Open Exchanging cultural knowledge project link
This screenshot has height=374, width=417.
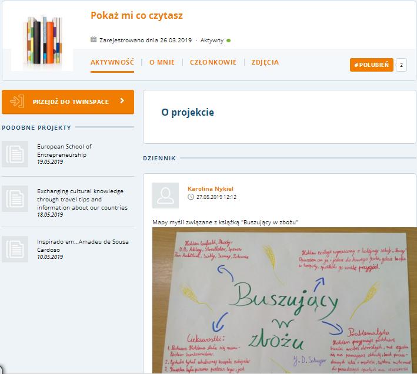(82, 200)
